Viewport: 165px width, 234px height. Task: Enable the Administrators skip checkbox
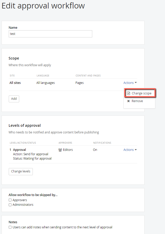[10, 205]
